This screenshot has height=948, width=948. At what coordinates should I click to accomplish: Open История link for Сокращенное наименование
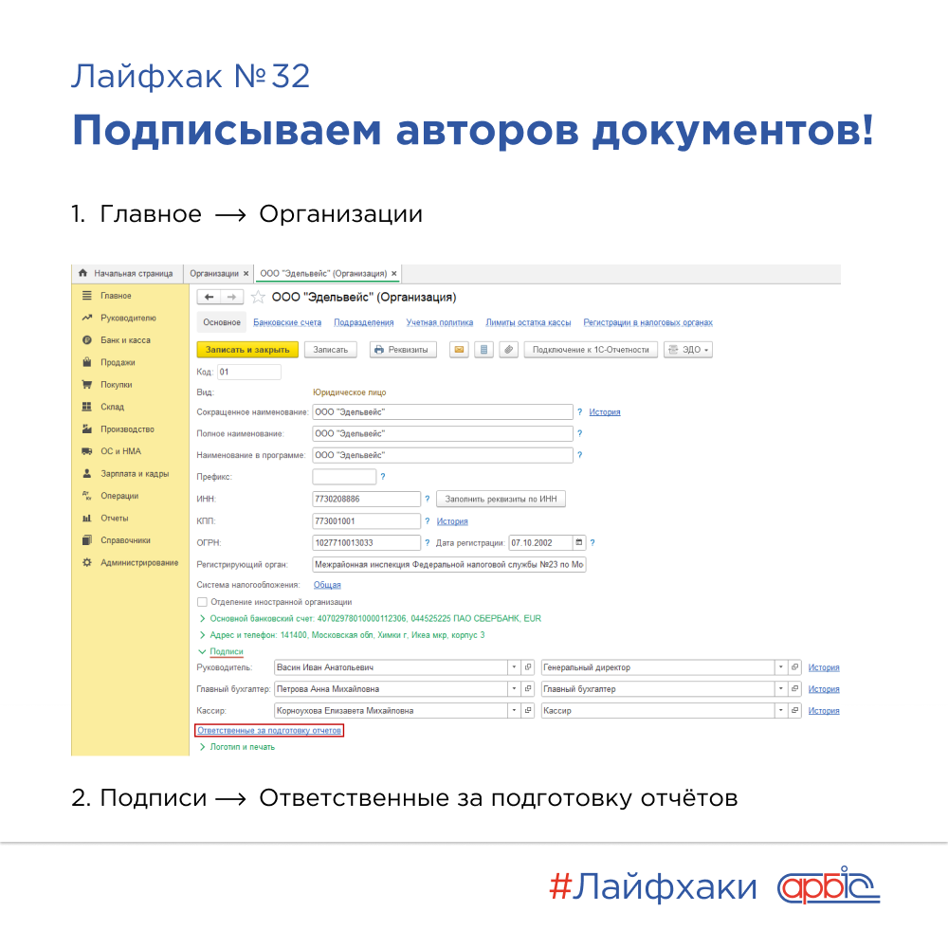coord(605,411)
